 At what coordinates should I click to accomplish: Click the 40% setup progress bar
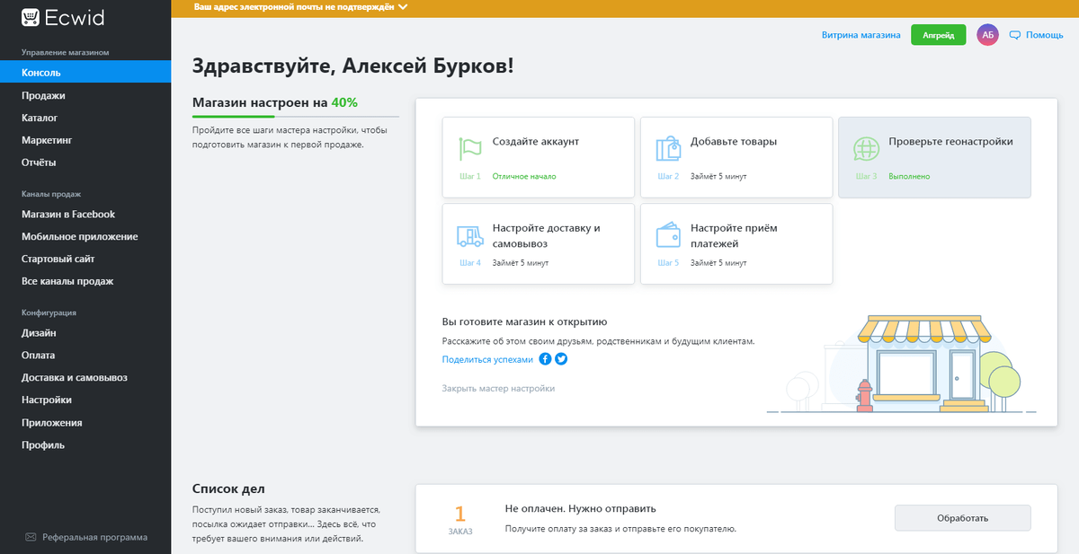coord(296,117)
